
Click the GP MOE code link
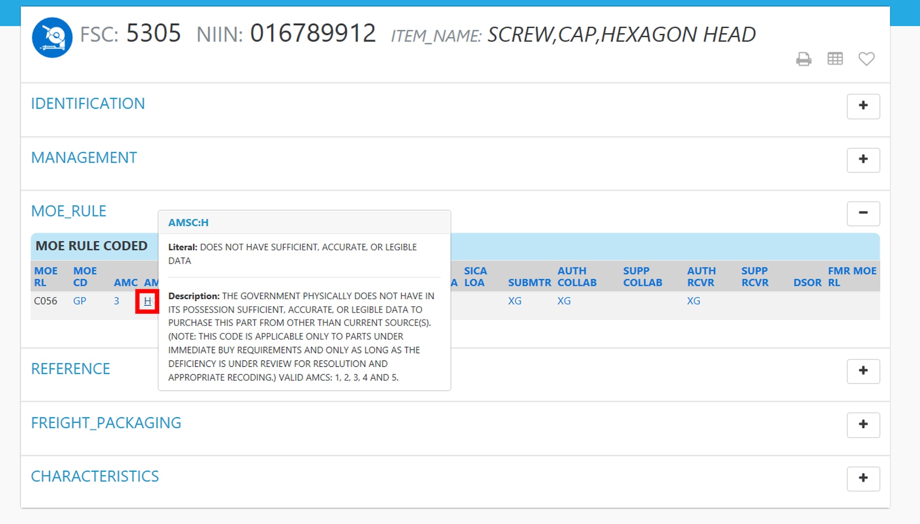pyautogui.click(x=80, y=301)
